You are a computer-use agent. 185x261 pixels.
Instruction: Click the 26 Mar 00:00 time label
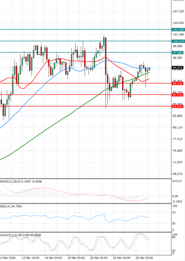[145, 258]
